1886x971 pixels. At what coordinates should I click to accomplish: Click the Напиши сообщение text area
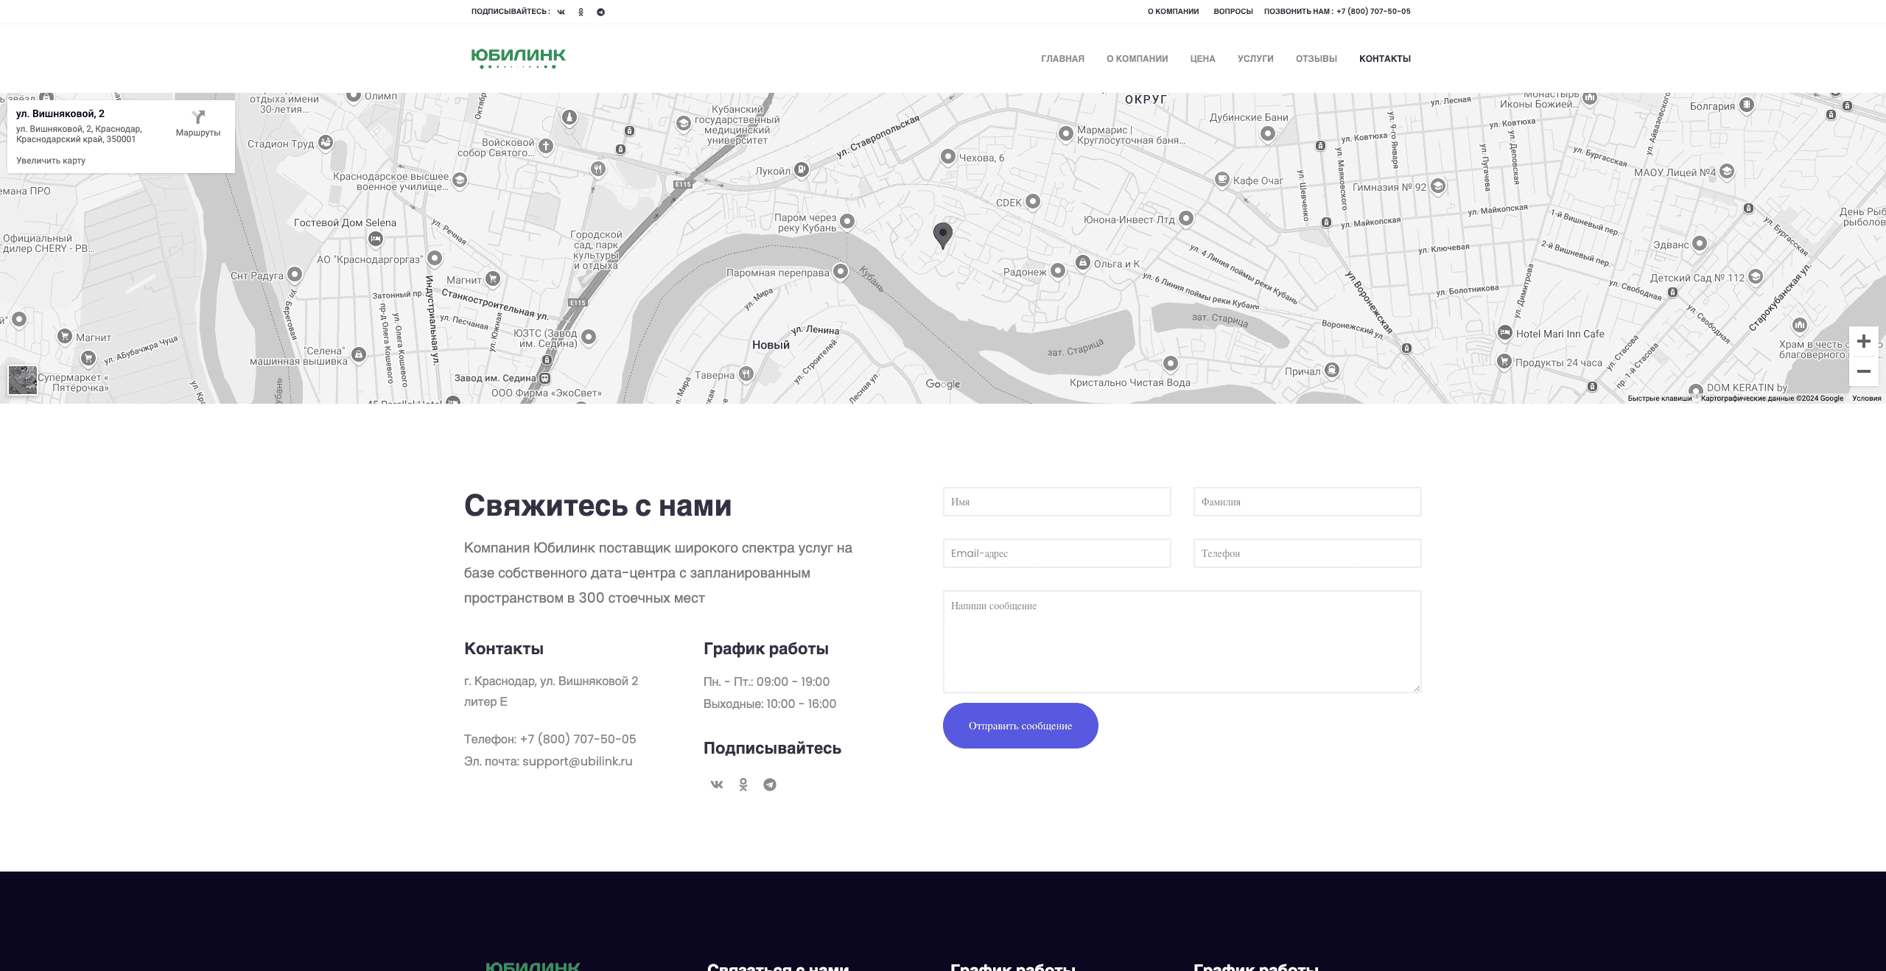[x=1182, y=641]
